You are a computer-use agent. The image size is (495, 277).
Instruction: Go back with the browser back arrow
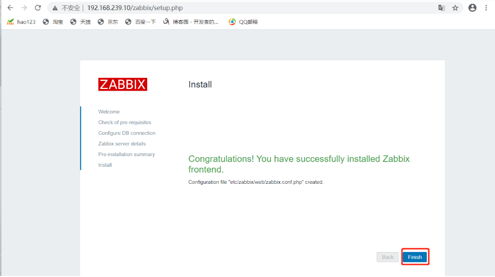click(x=11, y=8)
